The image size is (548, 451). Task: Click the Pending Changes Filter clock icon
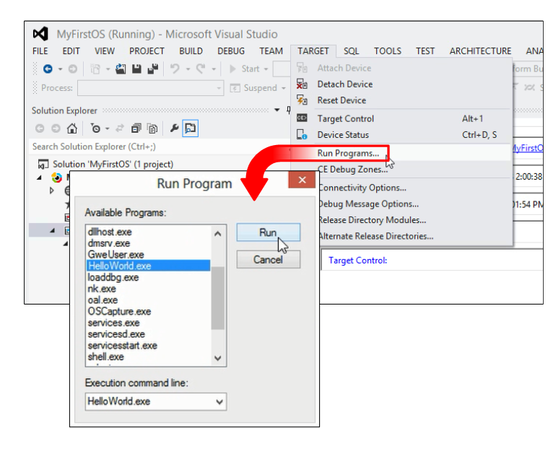click(95, 128)
